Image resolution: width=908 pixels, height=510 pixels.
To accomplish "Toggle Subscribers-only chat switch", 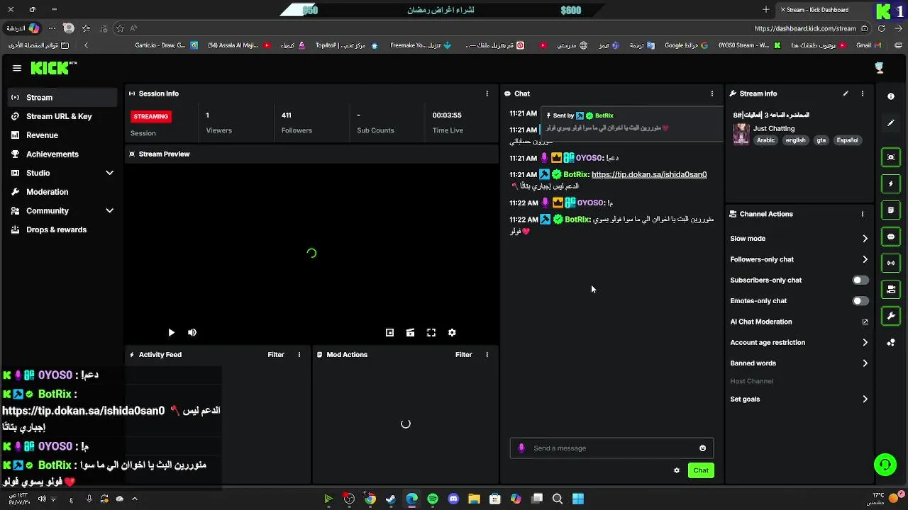I will 860,280.
